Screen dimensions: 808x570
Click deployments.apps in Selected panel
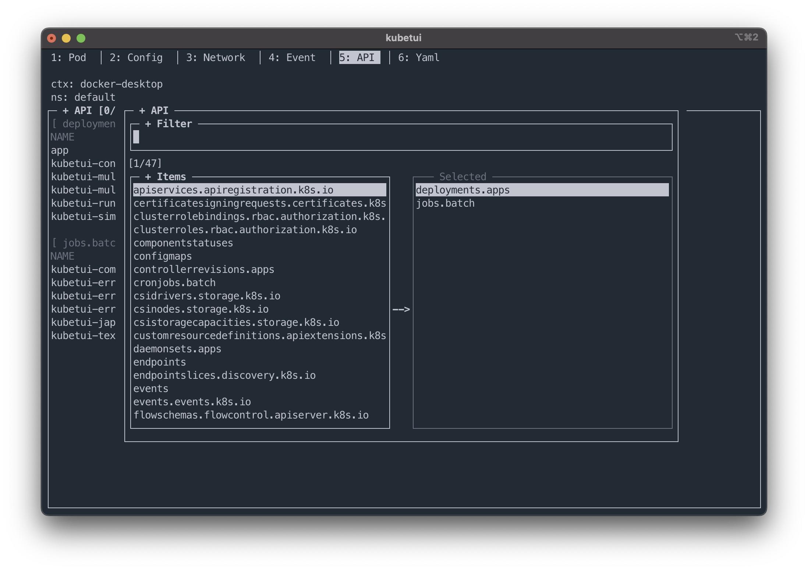click(463, 190)
